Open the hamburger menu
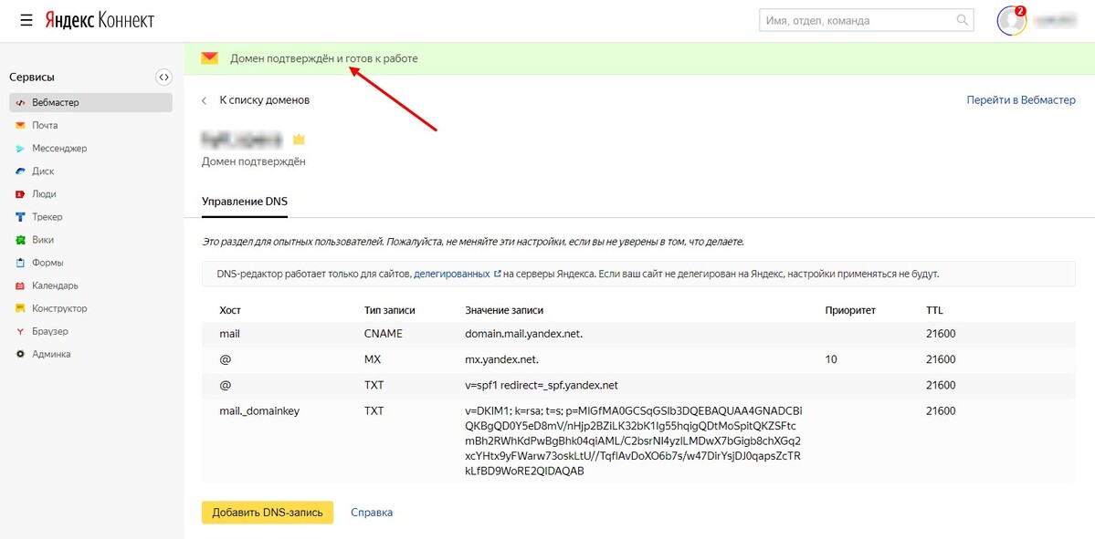 click(x=26, y=20)
